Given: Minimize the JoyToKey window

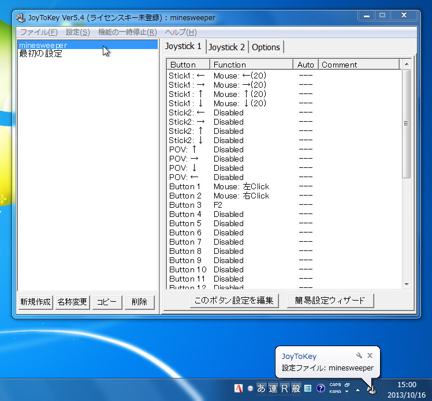Looking at the screenshot, I should [x=366, y=16].
